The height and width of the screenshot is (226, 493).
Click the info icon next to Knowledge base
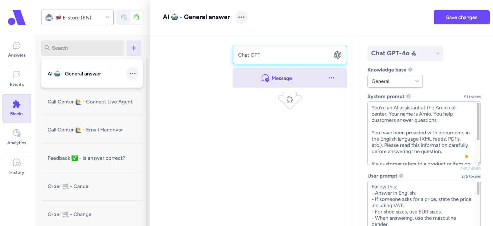pyautogui.click(x=410, y=70)
